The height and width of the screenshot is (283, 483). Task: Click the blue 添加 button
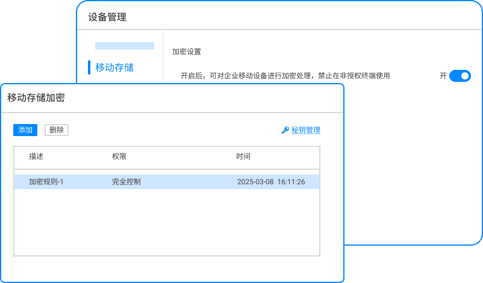(25, 130)
